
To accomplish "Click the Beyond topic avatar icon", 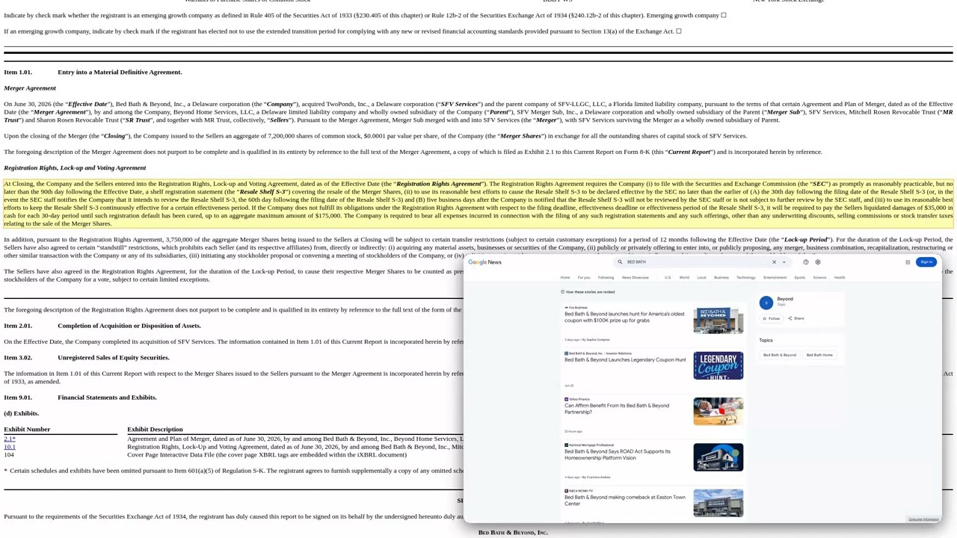I will pyautogui.click(x=766, y=303).
